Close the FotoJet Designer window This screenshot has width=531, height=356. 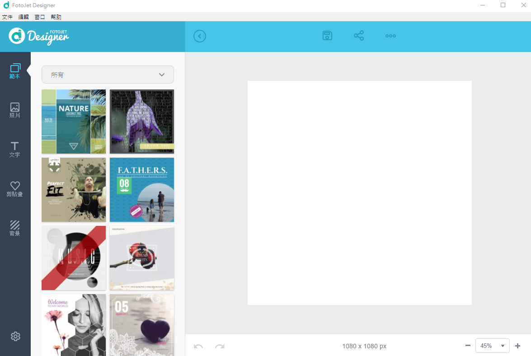click(x=523, y=5)
